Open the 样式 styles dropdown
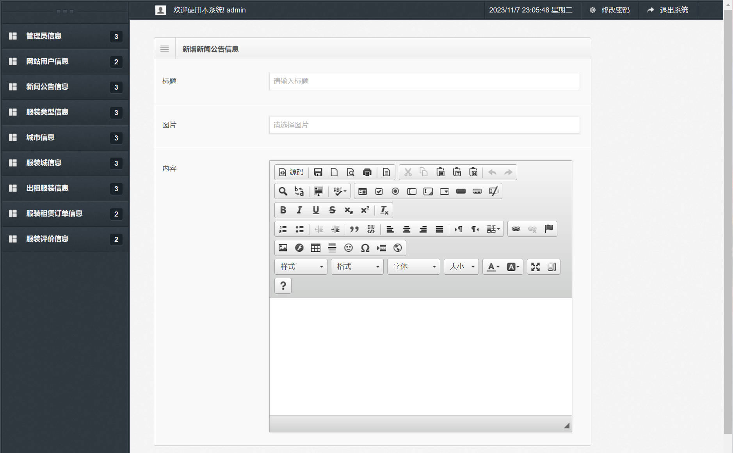This screenshot has width=733, height=453. tap(301, 267)
